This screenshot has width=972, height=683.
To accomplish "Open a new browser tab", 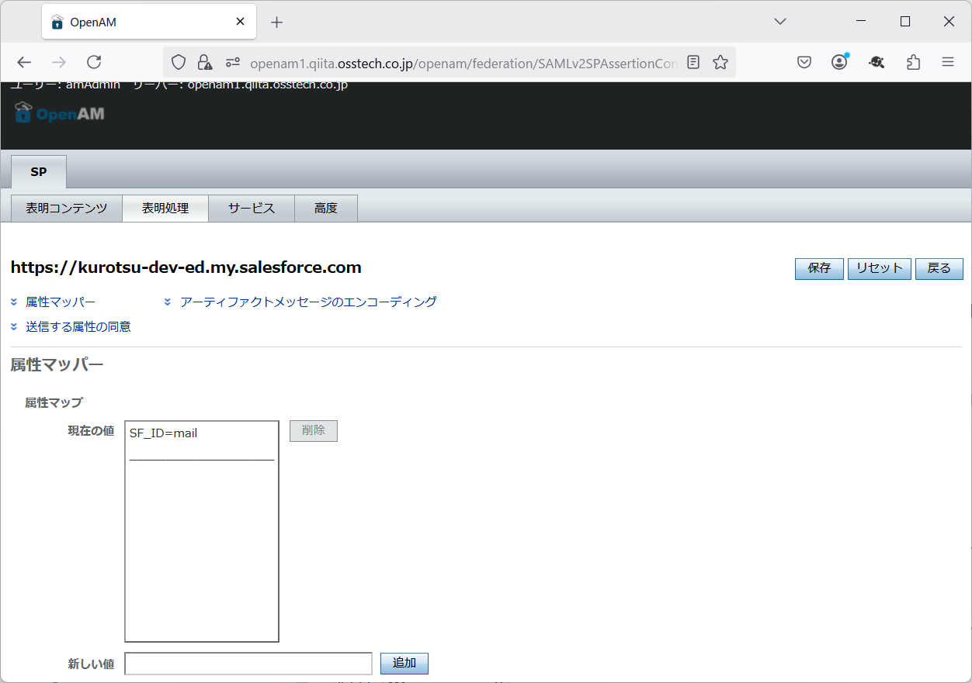I will (277, 22).
